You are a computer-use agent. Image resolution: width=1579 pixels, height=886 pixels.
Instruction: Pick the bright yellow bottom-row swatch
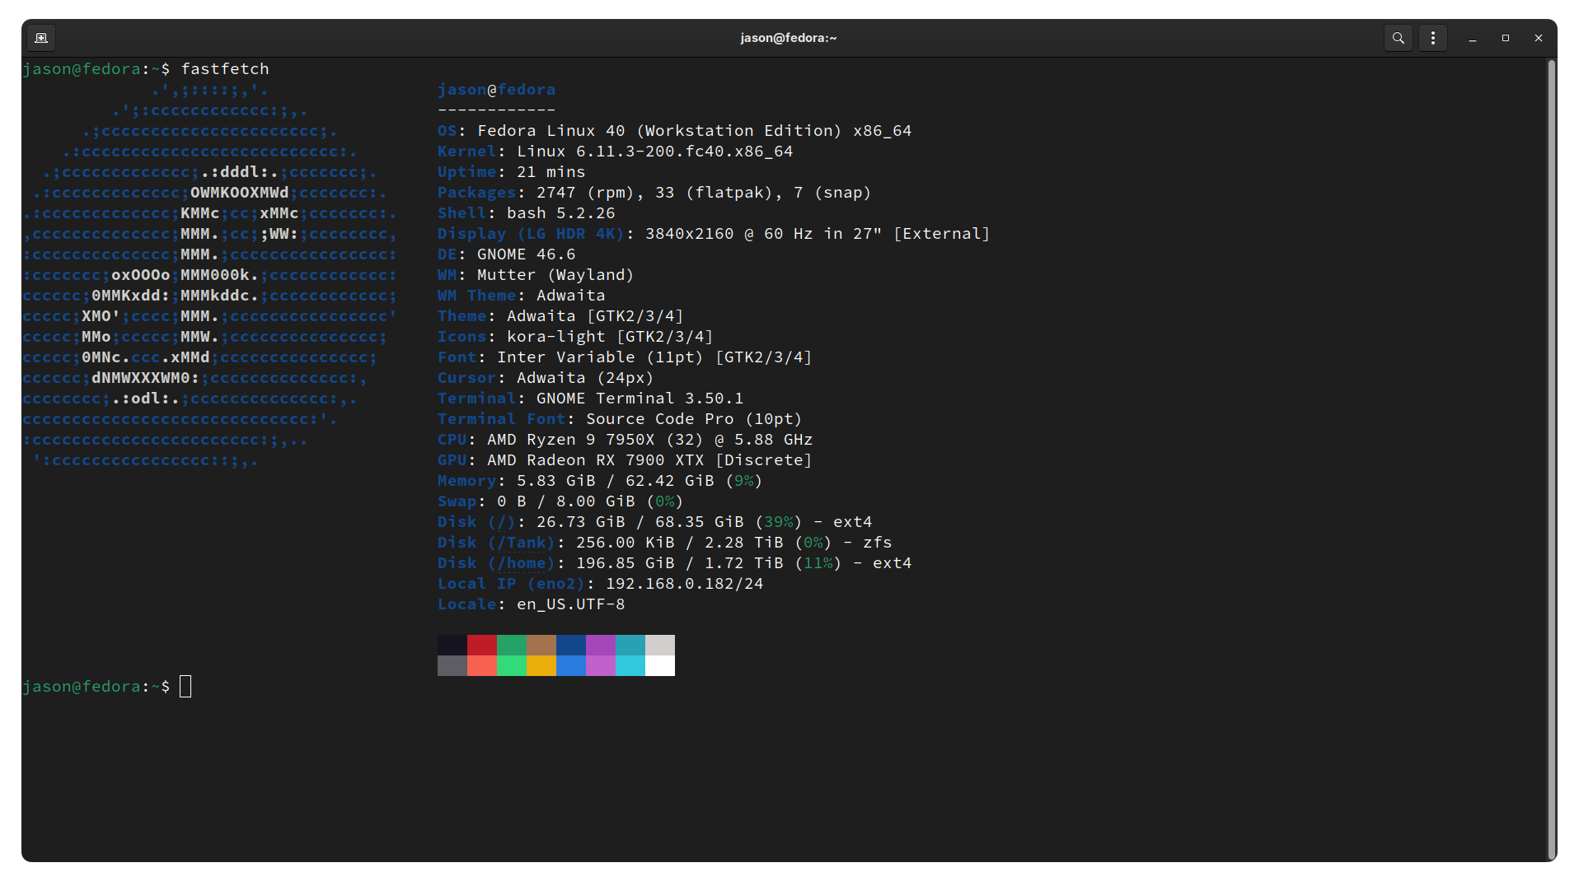541,665
